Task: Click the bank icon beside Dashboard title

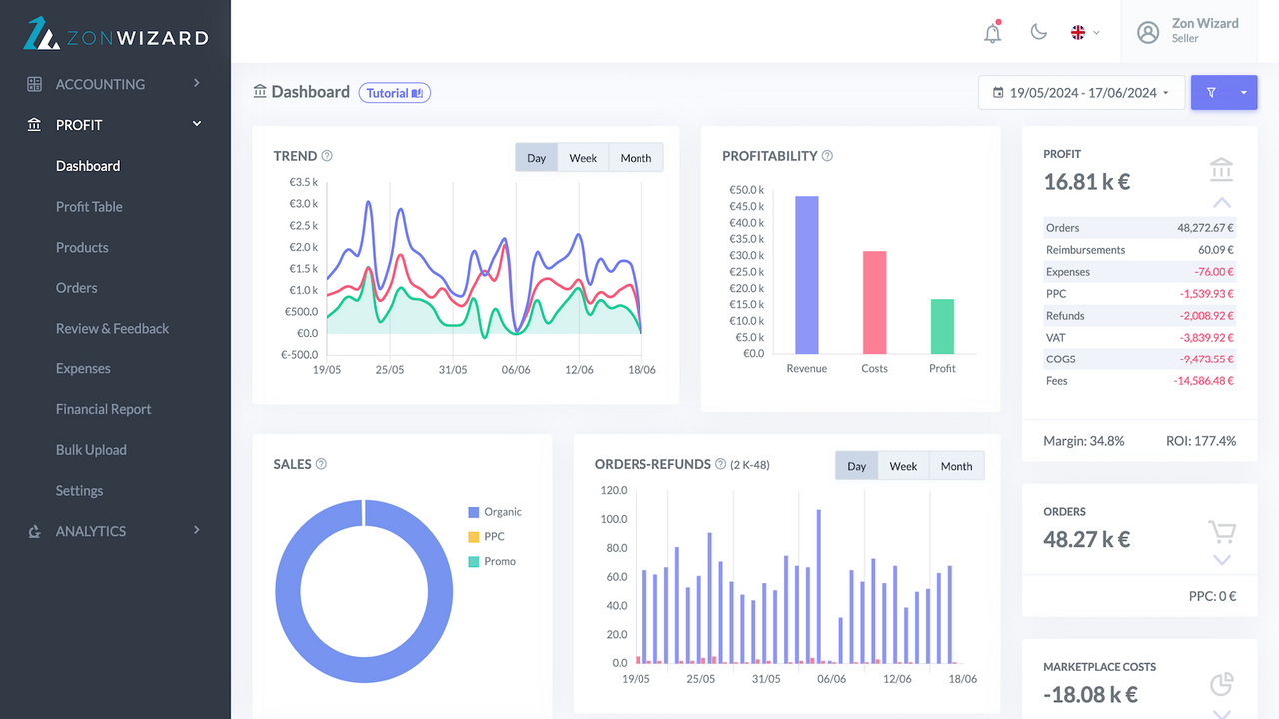Action: (x=261, y=91)
